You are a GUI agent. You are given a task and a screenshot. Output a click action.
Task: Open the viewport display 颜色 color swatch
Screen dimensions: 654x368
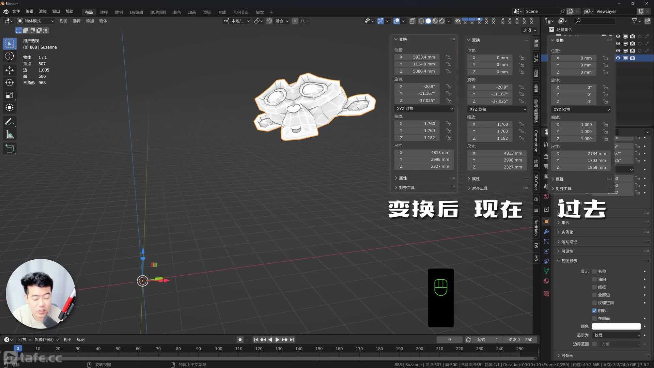(x=616, y=326)
